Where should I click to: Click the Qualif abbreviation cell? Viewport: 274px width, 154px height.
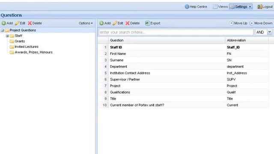tap(247, 92)
